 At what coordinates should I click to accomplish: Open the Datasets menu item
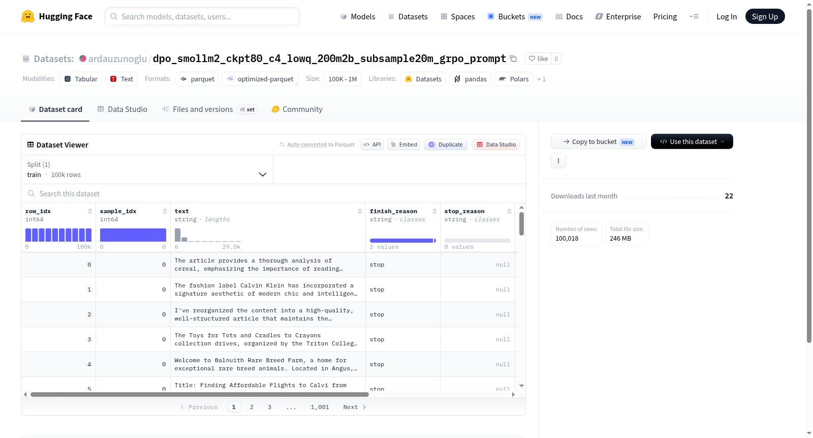coord(408,17)
